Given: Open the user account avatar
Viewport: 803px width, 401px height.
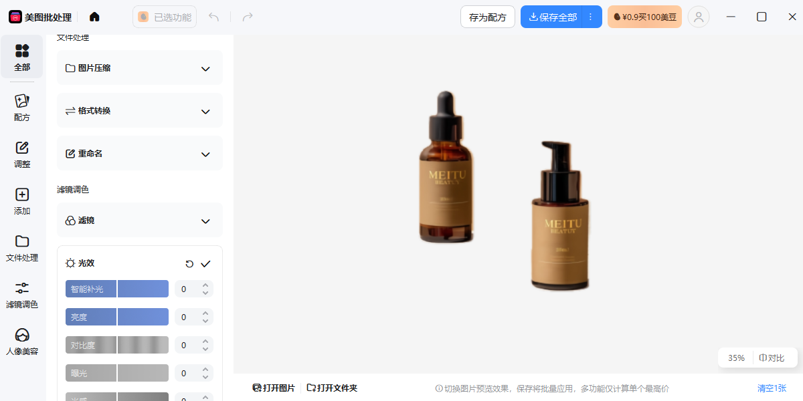Looking at the screenshot, I should (x=699, y=17).
